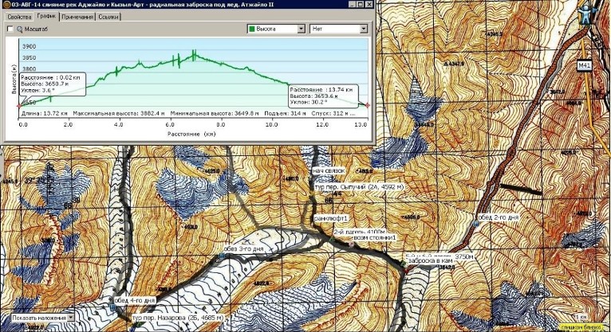
Task: Click red flag marker for заброска в кам
Action: (x=406, y=269)
